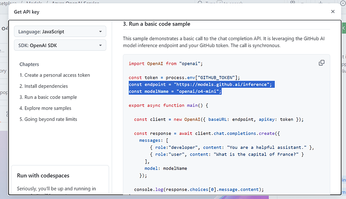Click the console.log code line
This screenshot has width=346, height=199.
pyautogui.click(x=199, y=189)
